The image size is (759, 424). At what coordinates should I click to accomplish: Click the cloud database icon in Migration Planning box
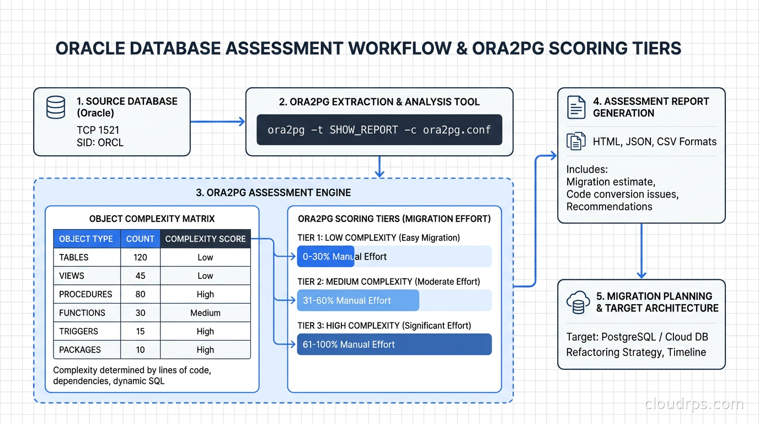click(x=578, y=302)
